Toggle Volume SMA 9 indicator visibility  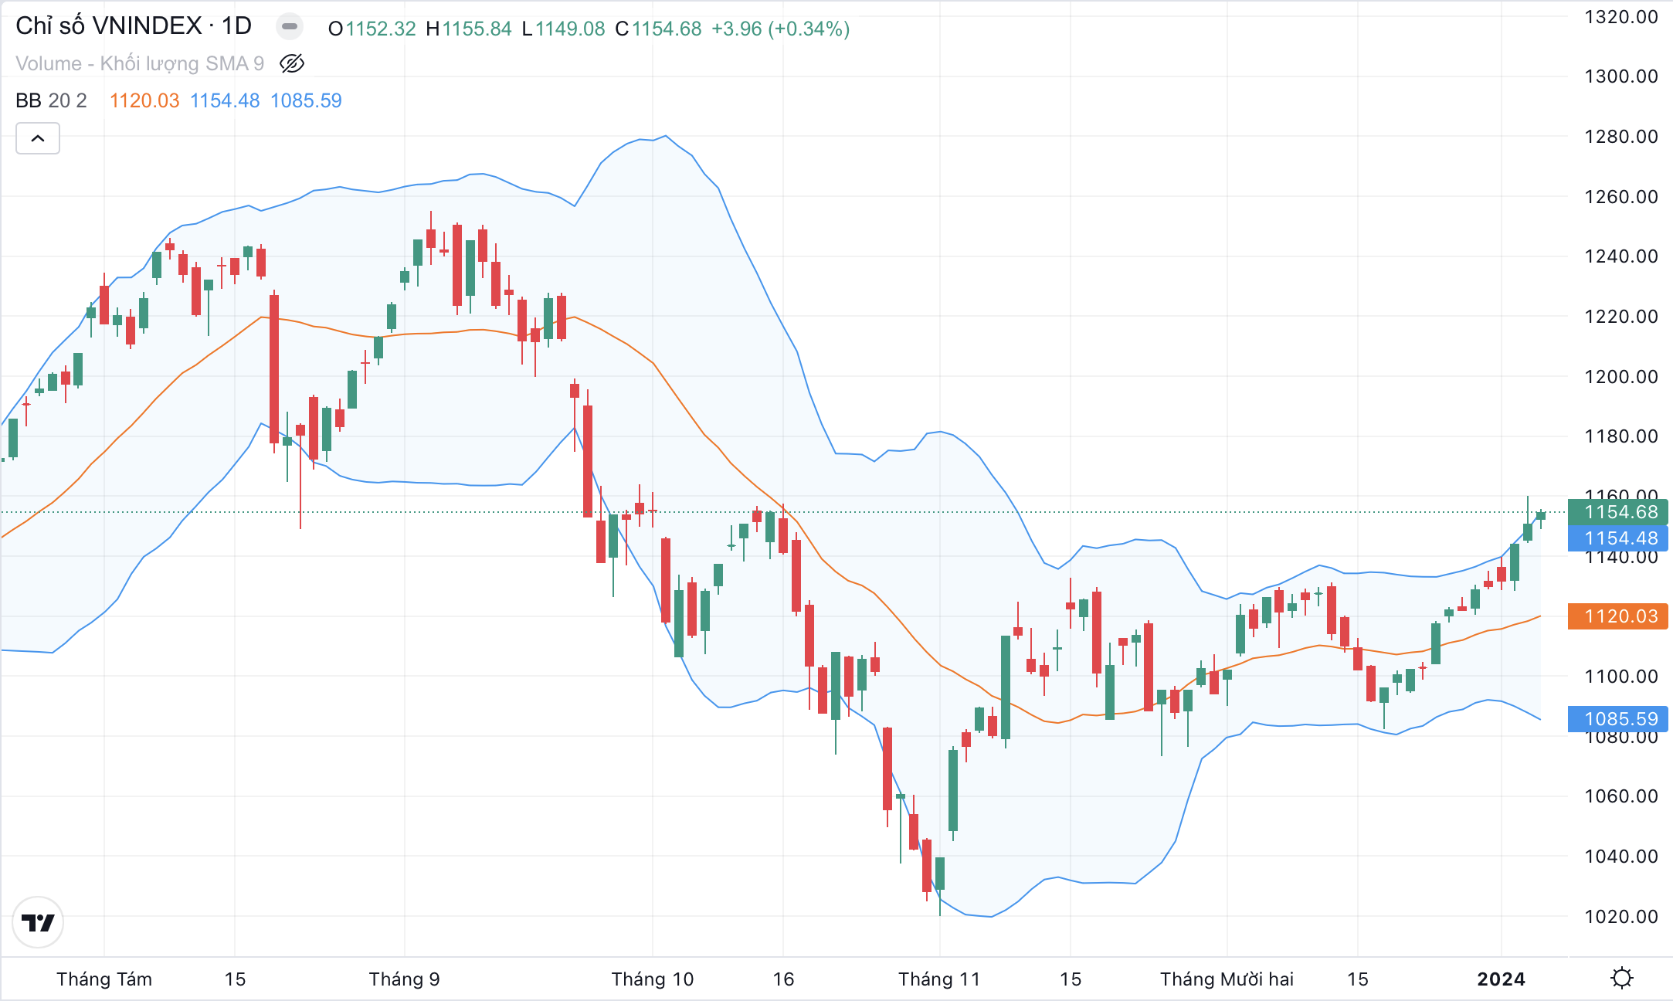click(x=292, y=63)
